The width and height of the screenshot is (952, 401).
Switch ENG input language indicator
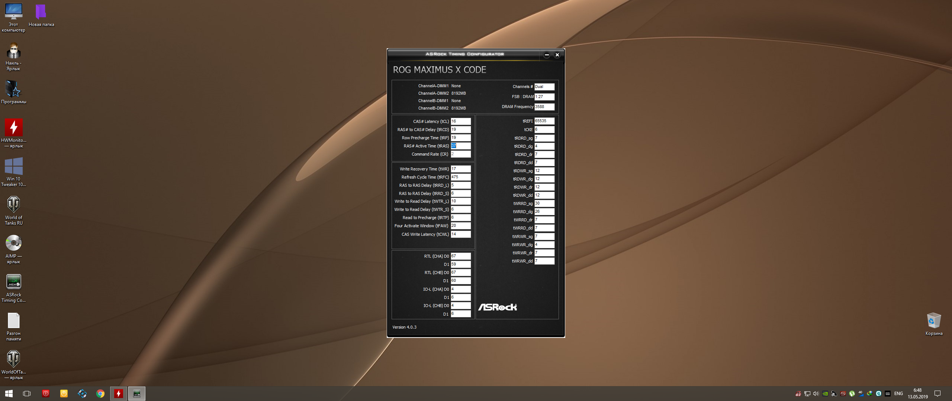click(898, 394)
